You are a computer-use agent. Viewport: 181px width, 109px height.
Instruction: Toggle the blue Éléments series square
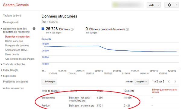pyautogui.click(x=43, y=29)
